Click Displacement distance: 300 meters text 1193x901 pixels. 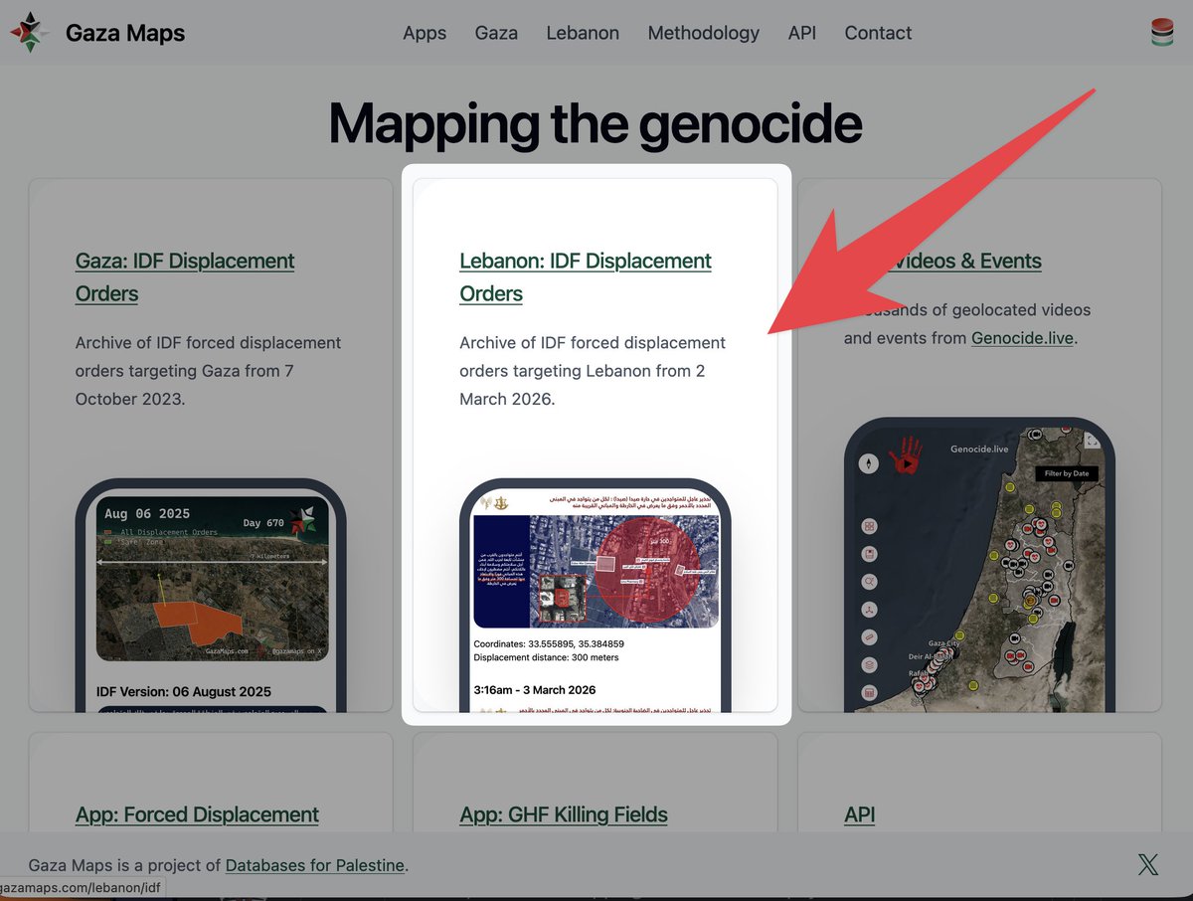point(546,657)
